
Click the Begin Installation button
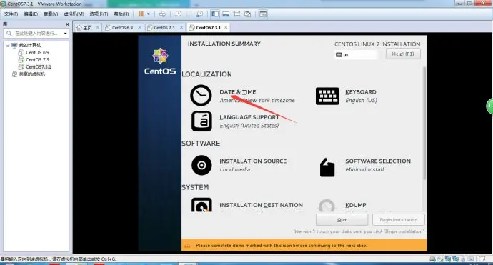(399, 219)
